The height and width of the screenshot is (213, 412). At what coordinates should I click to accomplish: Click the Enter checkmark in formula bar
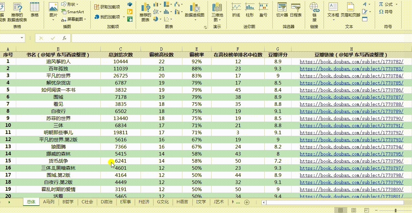tap(53, 38)
